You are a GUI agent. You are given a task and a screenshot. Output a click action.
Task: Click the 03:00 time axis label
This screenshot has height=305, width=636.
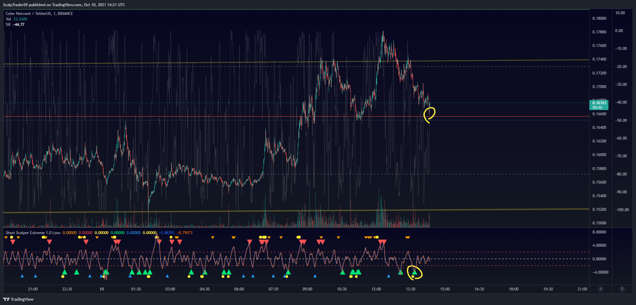pyautogui.click(x=170, y=289)
